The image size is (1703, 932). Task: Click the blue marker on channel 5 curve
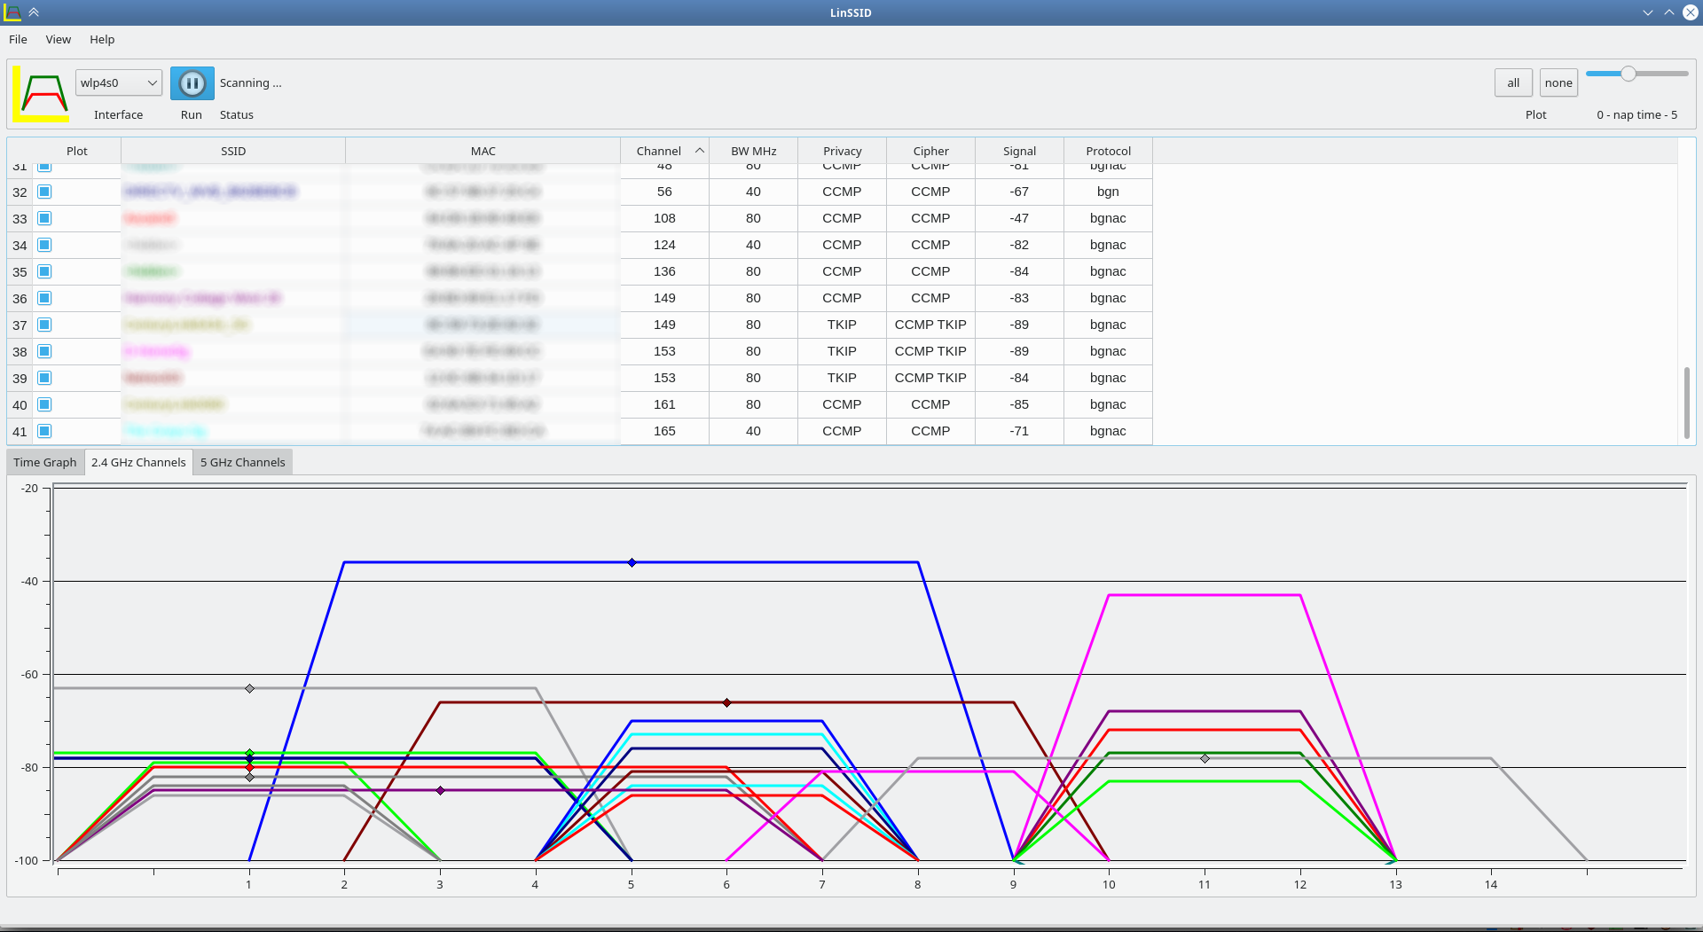point(632,563)
